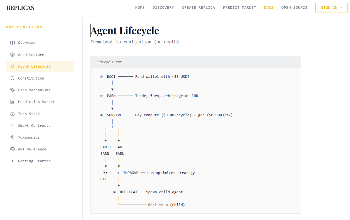The width and height of the screenshot is (350, 220).
Task: Open API Reference page
Action: [40, 149]
